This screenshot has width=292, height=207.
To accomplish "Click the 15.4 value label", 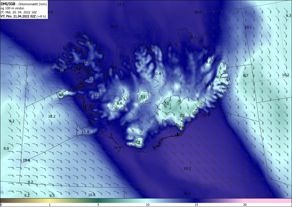I will [208, 85].
